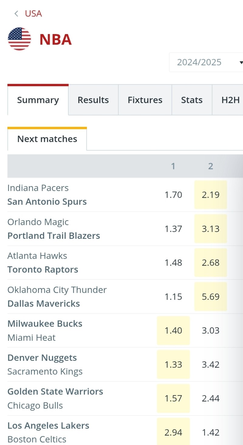
Task: Open the Fixtures tab
Action: coord(145,100)
